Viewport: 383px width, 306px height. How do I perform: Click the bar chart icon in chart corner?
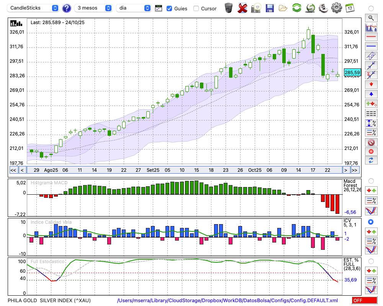point(16,23)
